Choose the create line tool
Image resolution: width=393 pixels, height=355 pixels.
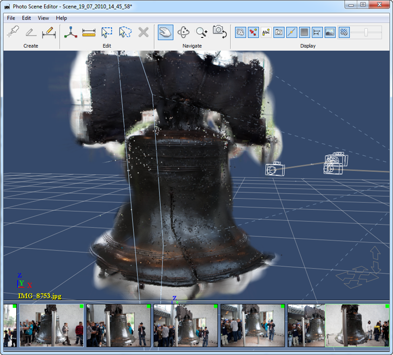click(x=31, y=32)
